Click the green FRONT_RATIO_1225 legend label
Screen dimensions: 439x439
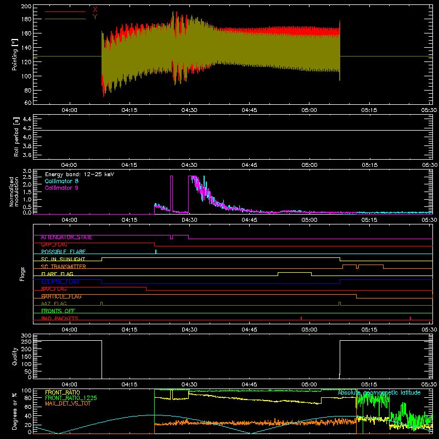coord(71,398)
